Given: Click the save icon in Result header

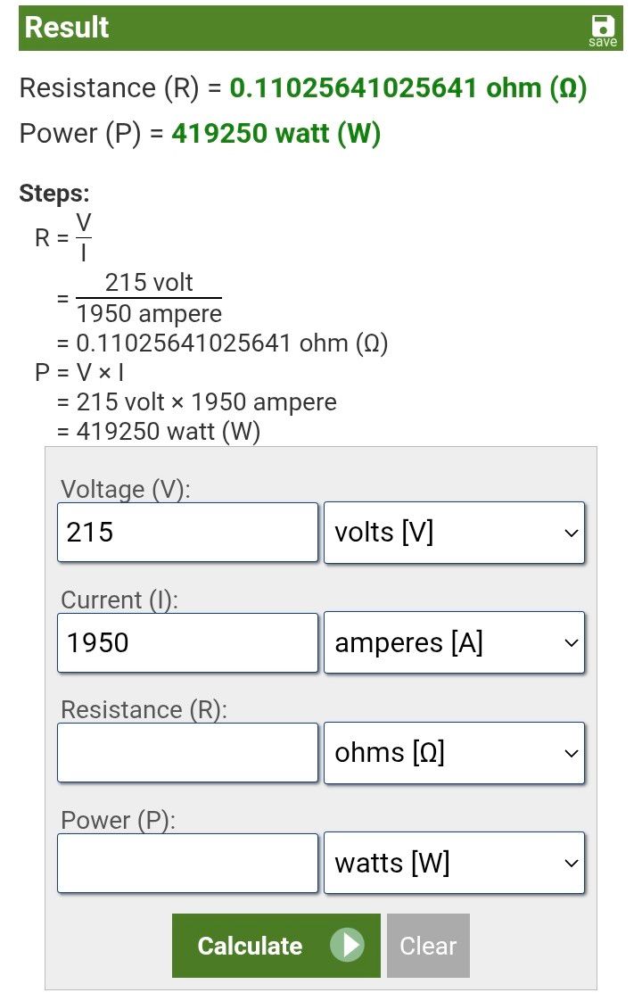Looking at the screenshot, I should [x=603, y=29].
